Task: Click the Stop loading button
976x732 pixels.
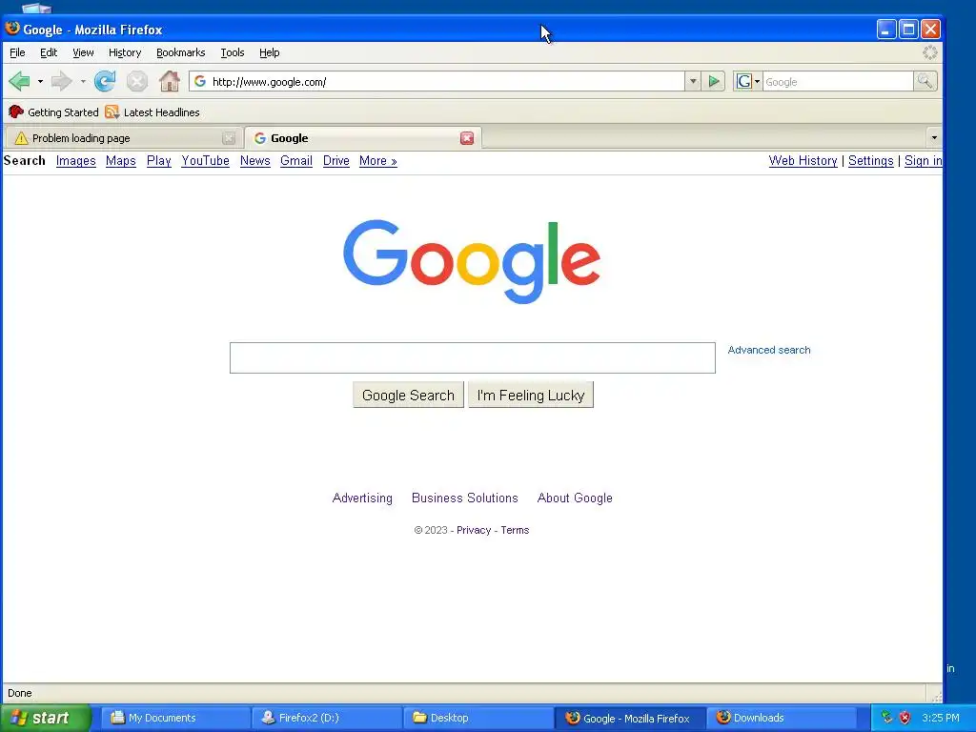Action: 137,82
